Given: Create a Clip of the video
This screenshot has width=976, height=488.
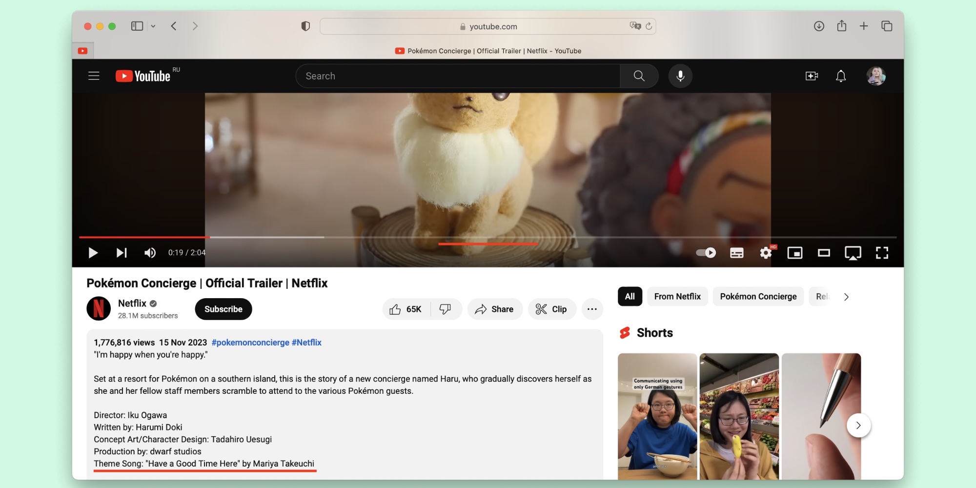Looking at the screenshot, I should 551,309.
